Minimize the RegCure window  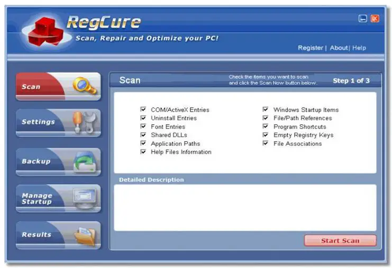click(x=363, y=19)
